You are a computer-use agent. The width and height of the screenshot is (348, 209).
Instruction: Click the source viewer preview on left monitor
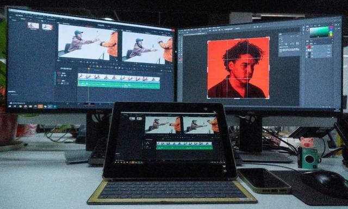pos(88,42)
